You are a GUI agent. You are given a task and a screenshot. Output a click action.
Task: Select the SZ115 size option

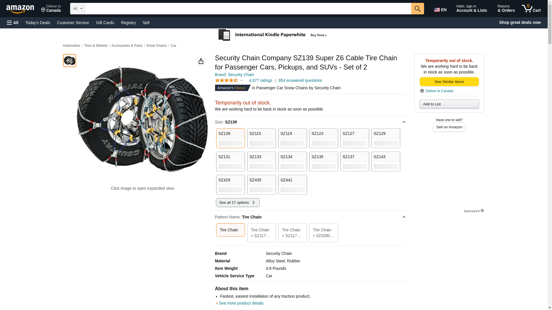tap(261, 138)
